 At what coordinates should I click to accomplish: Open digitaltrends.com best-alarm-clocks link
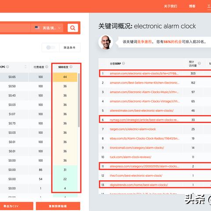tap(139, 185)
